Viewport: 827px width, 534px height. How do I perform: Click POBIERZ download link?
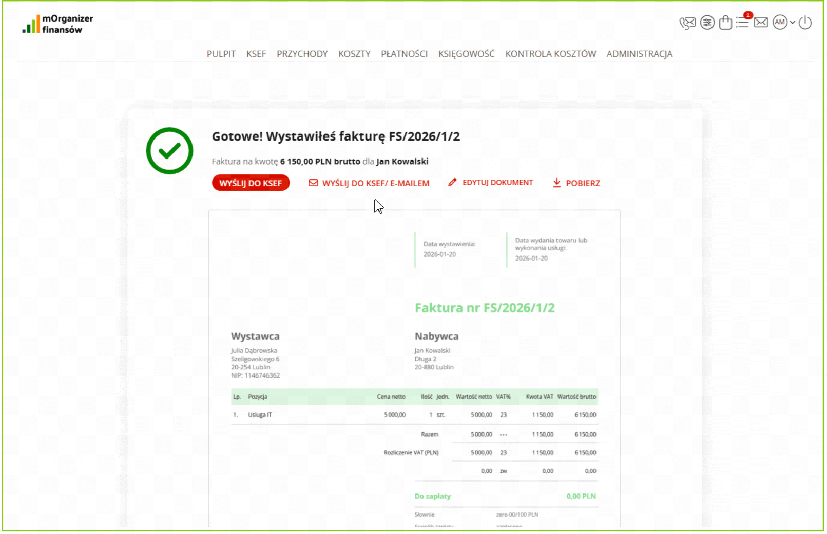point(576,183)
